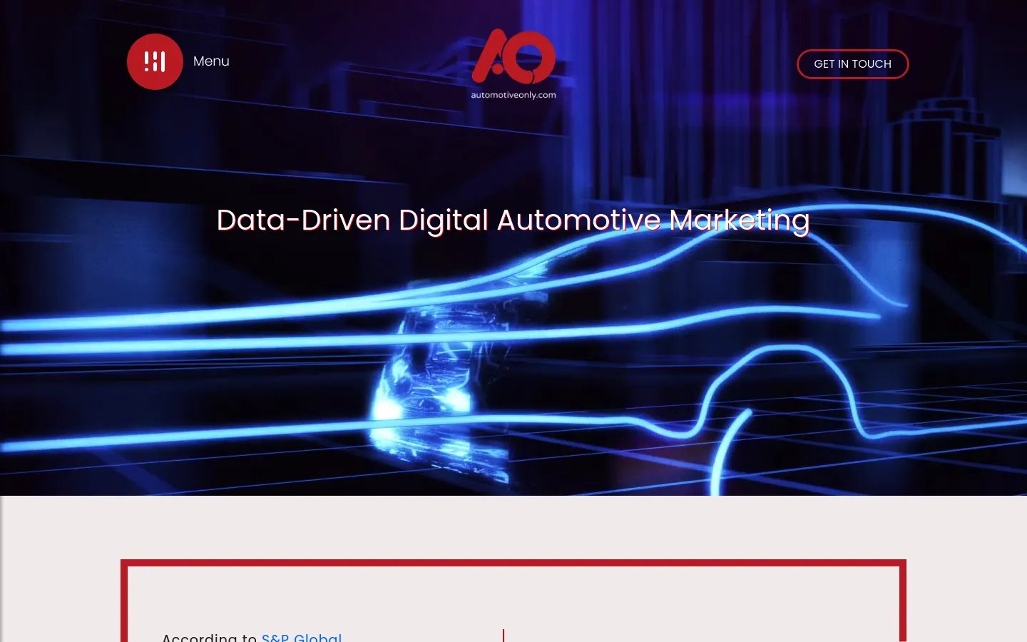Click the AO automotiveonly.com logo
Image resolution: width=1027 pixels, height=642 pixels.
click(513, 63)
